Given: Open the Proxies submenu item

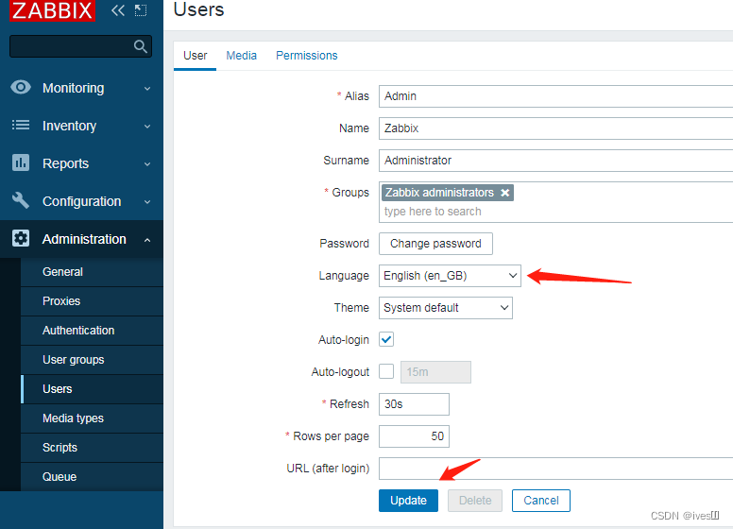Looking at the screenshot, I should 92,301.
